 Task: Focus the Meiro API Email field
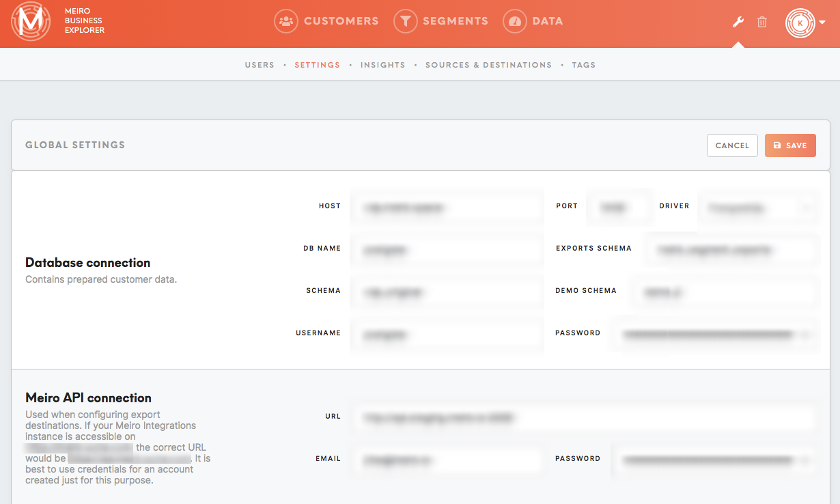447,459
